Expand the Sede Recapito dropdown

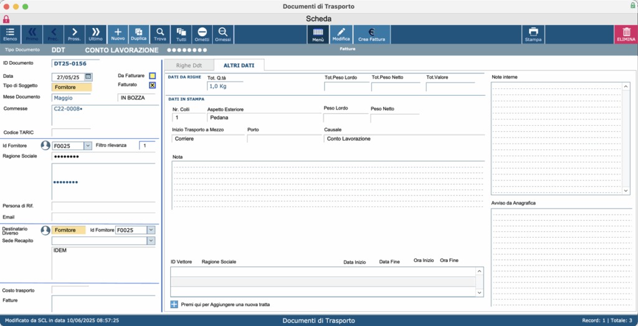click(151, 241)
